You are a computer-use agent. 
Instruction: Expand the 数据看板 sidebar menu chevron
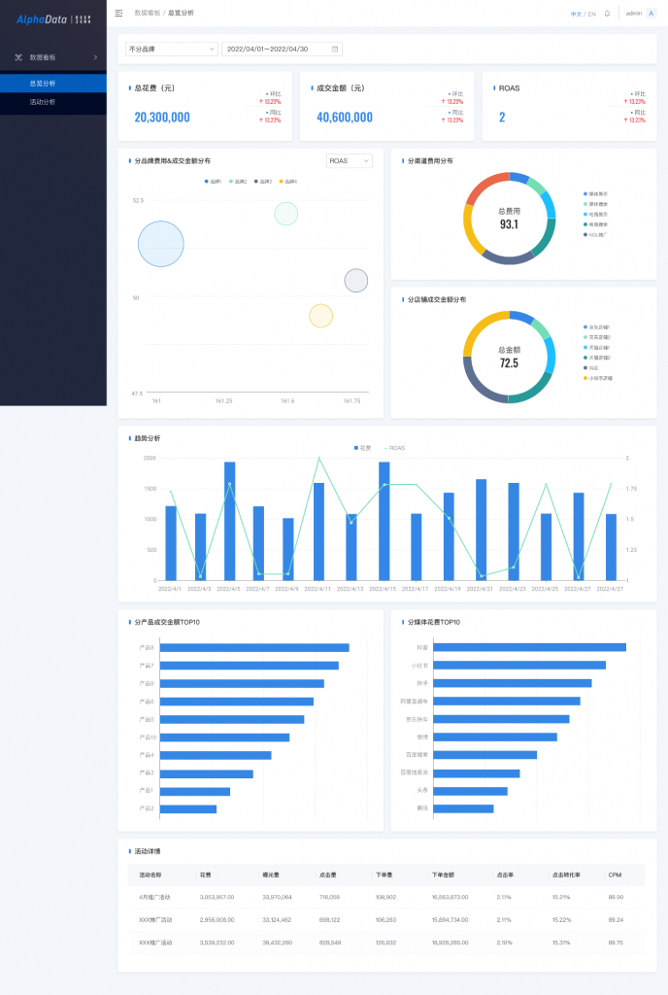[95, 58]
